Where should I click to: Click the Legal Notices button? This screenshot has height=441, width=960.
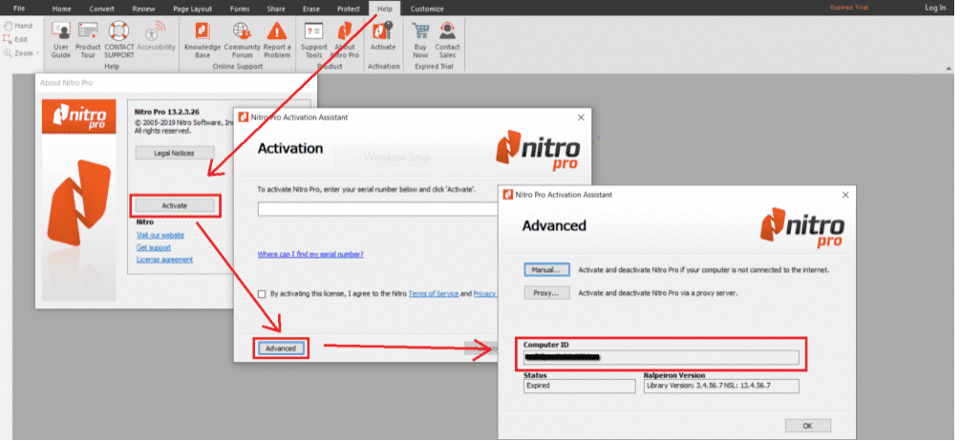175,153
